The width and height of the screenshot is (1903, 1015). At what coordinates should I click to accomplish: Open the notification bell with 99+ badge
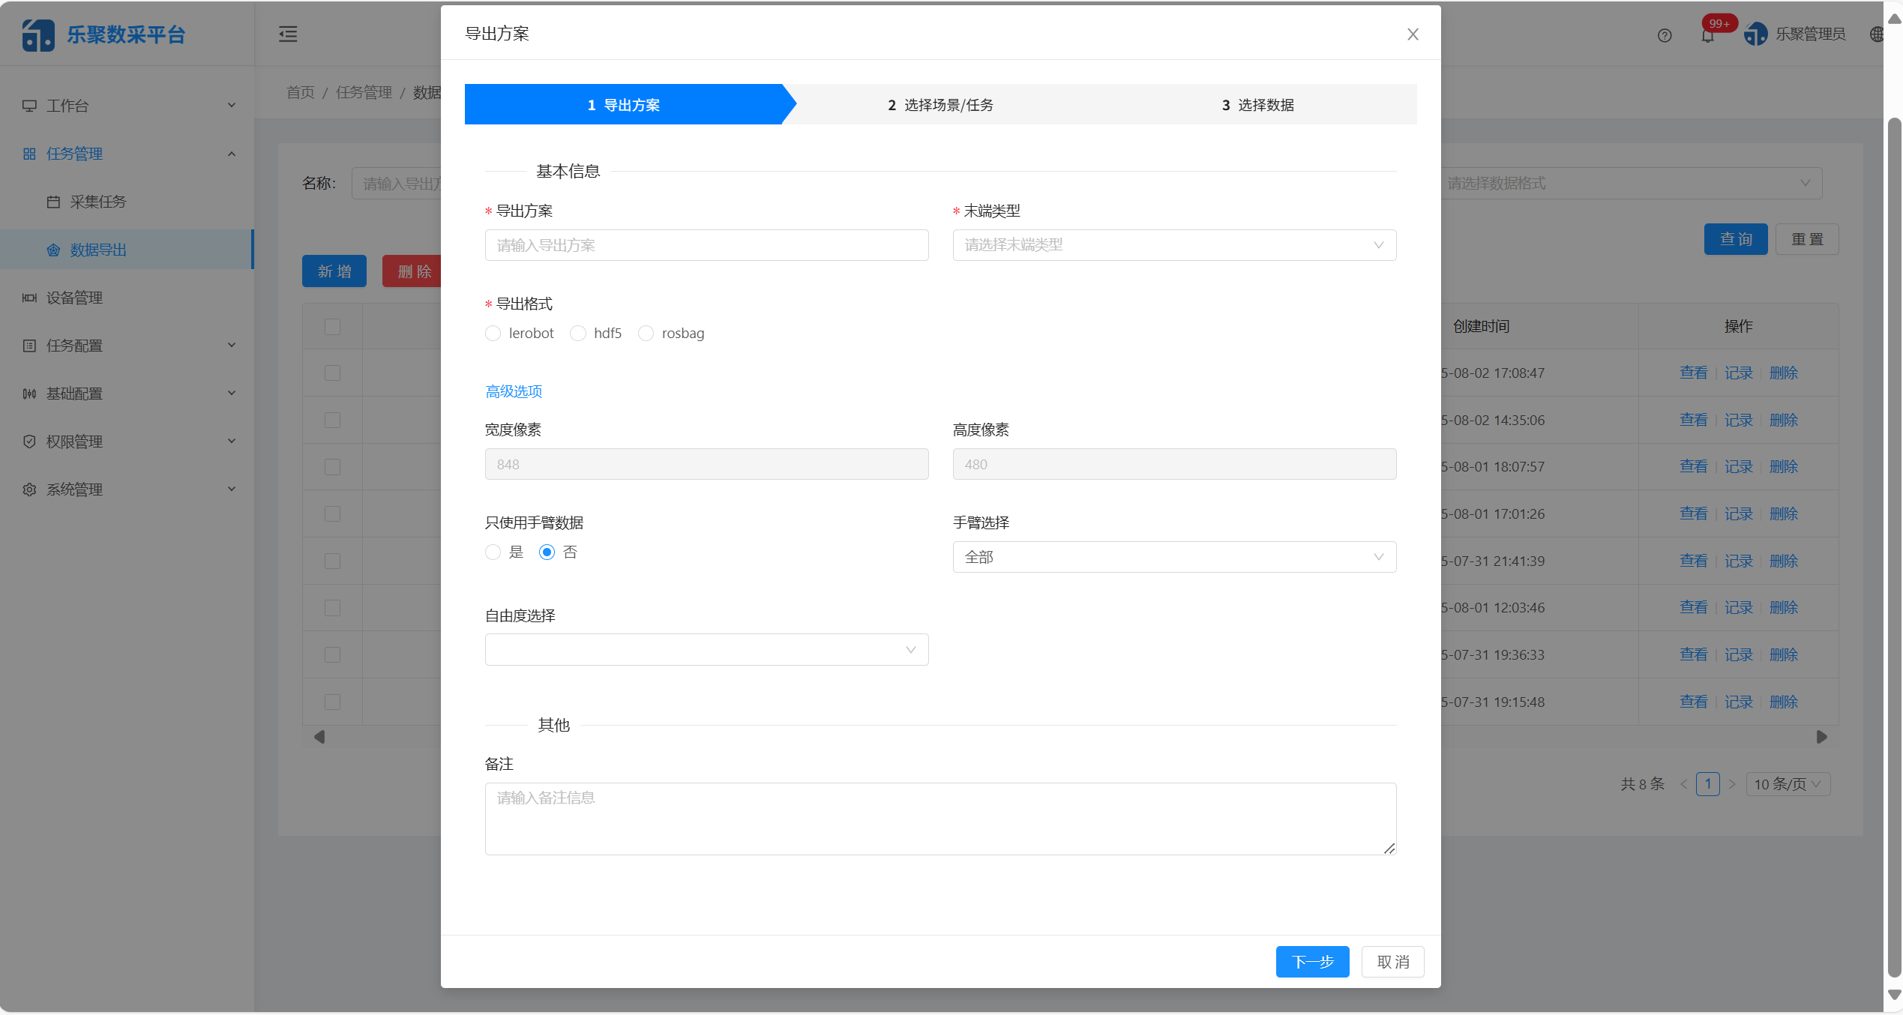click(1709, 35)
